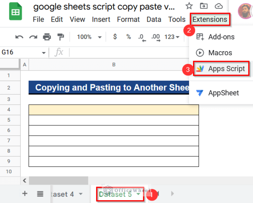This screenshot has width=253, height=203.
Task: Select column B header
Action: 114,65
